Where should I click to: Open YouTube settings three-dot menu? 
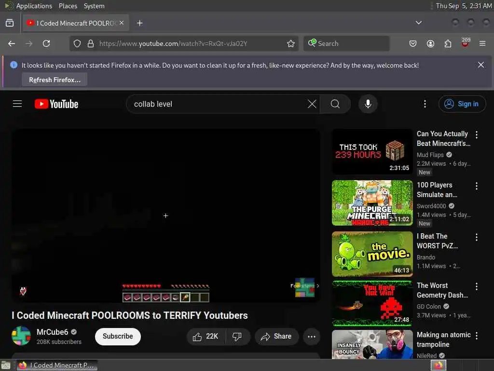pos(425,104)
